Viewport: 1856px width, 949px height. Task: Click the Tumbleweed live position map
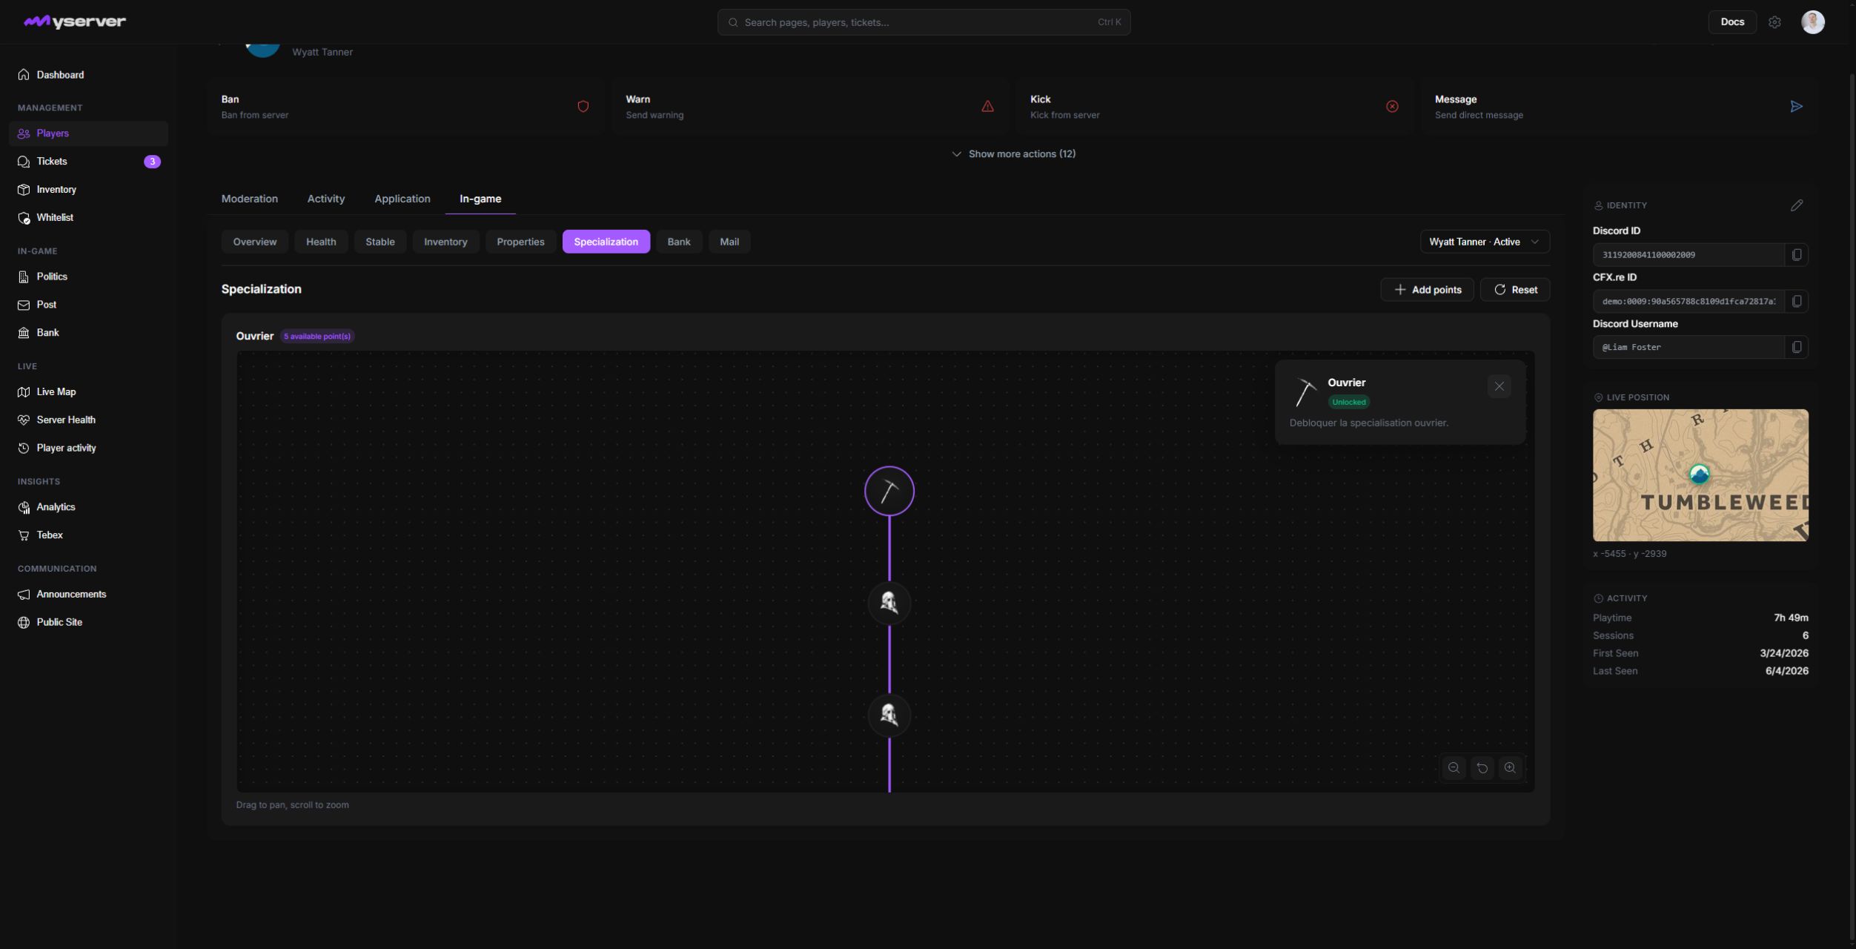[x=1700, y=475]
